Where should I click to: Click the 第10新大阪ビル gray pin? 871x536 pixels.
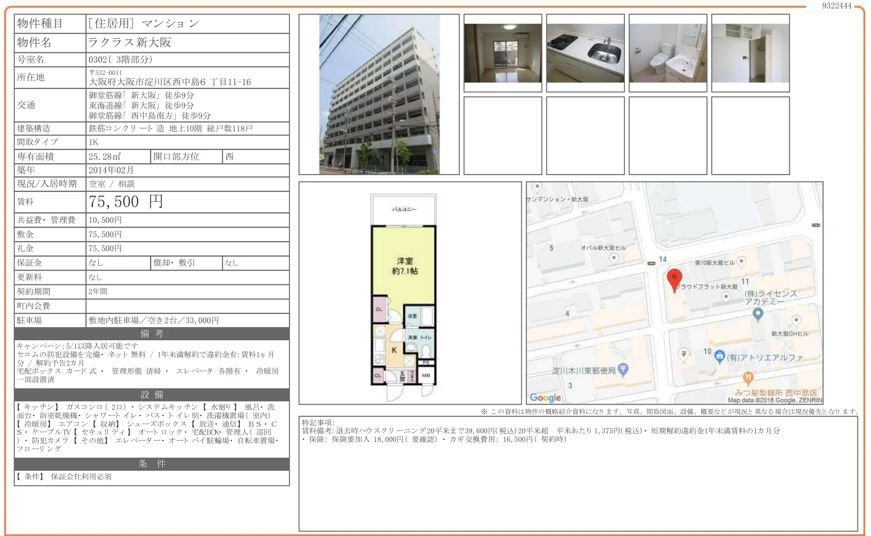click(x=741, y=261)
